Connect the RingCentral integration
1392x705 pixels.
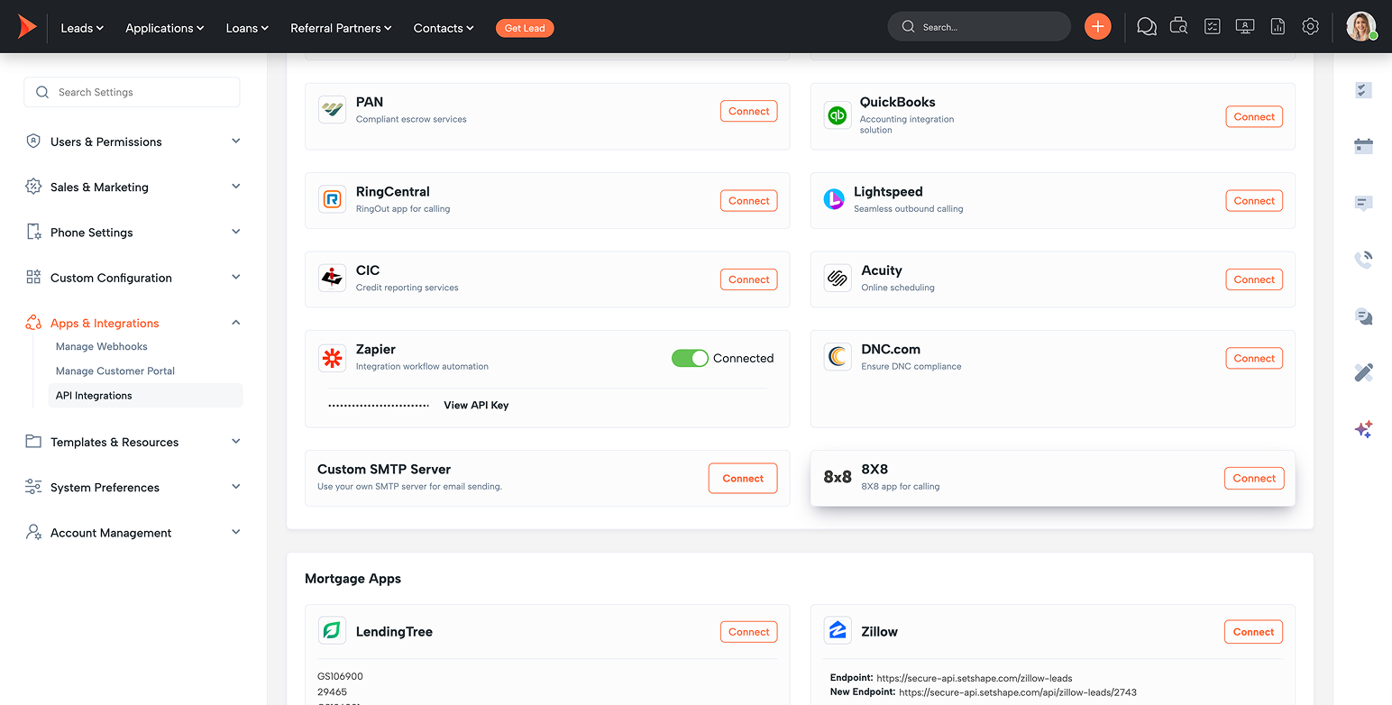748,200
